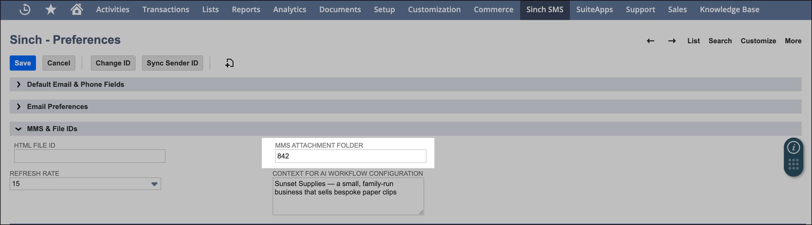Click the MMS Attachment Folder field
This screenshot has height=225, width=812.
pos(351,156)
